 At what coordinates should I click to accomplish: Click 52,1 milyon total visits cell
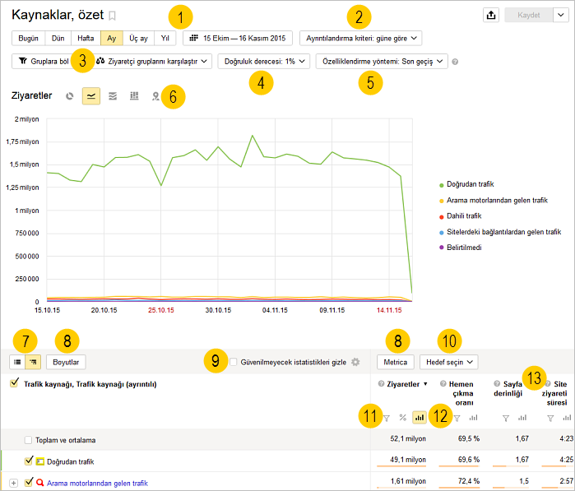408,438
